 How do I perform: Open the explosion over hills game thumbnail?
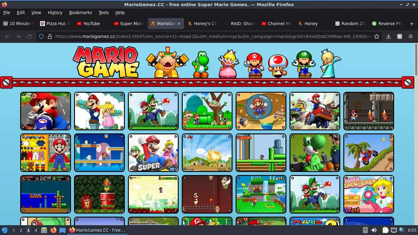(x=207, y=153)
